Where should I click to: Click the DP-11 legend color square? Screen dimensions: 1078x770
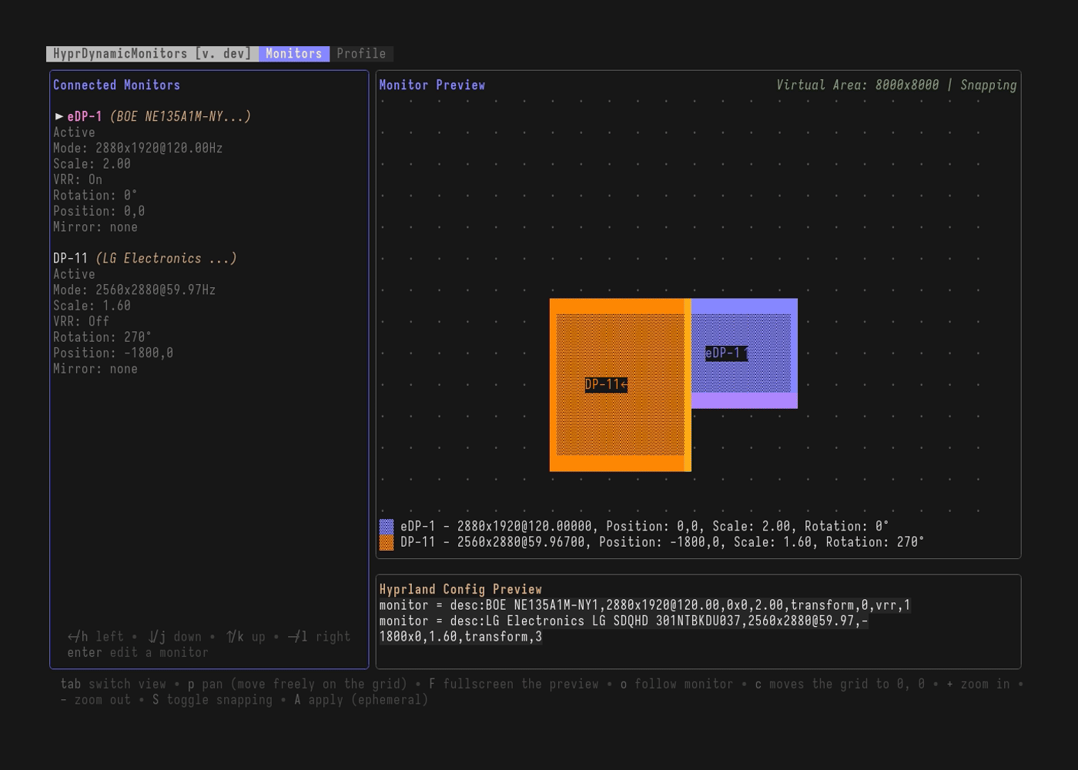386,542
